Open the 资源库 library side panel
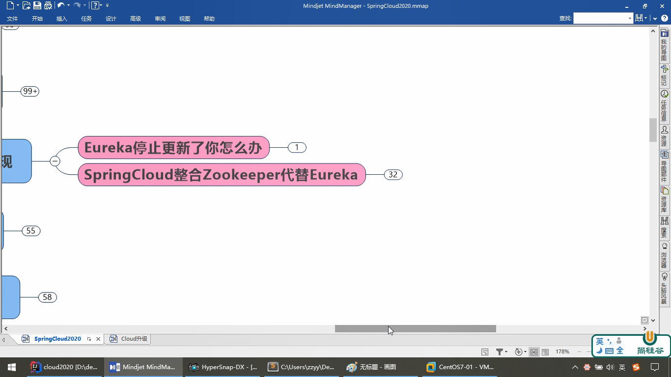The image size is (671, 377). click(665, 200)
